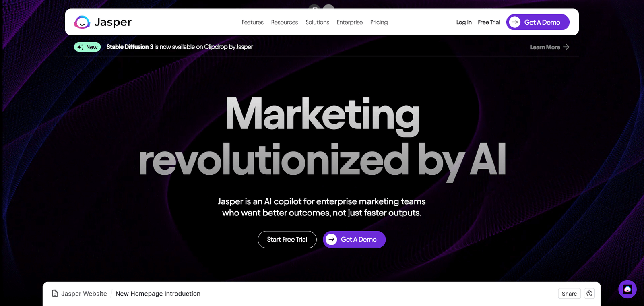Open the Stable Diffusion 3 announcement
The height and width of the screenshot is (306, 644).
tap(180, 47)
